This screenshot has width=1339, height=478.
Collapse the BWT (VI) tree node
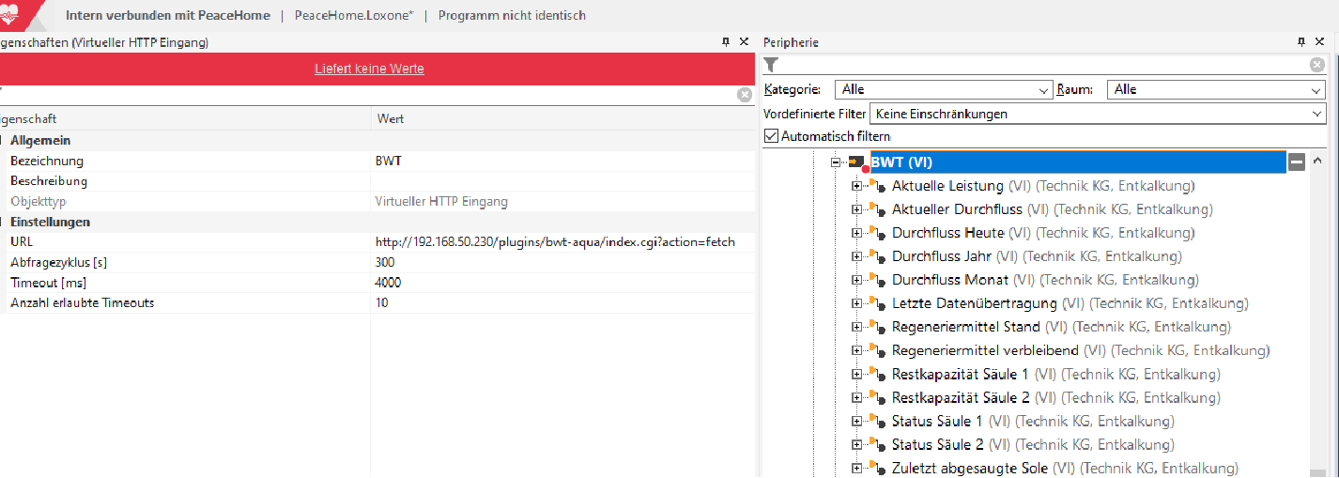837,162
